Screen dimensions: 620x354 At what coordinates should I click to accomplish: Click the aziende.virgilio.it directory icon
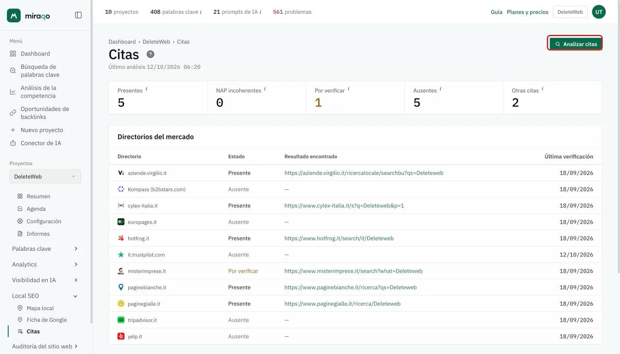tap(121, 173)
